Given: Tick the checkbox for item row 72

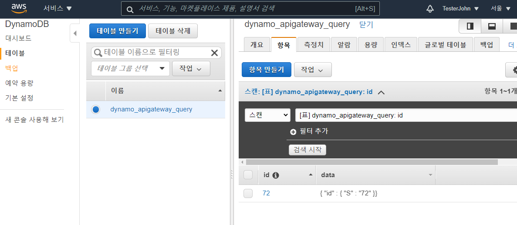Looking at the screenshot, I should click(x=248, y=193).
